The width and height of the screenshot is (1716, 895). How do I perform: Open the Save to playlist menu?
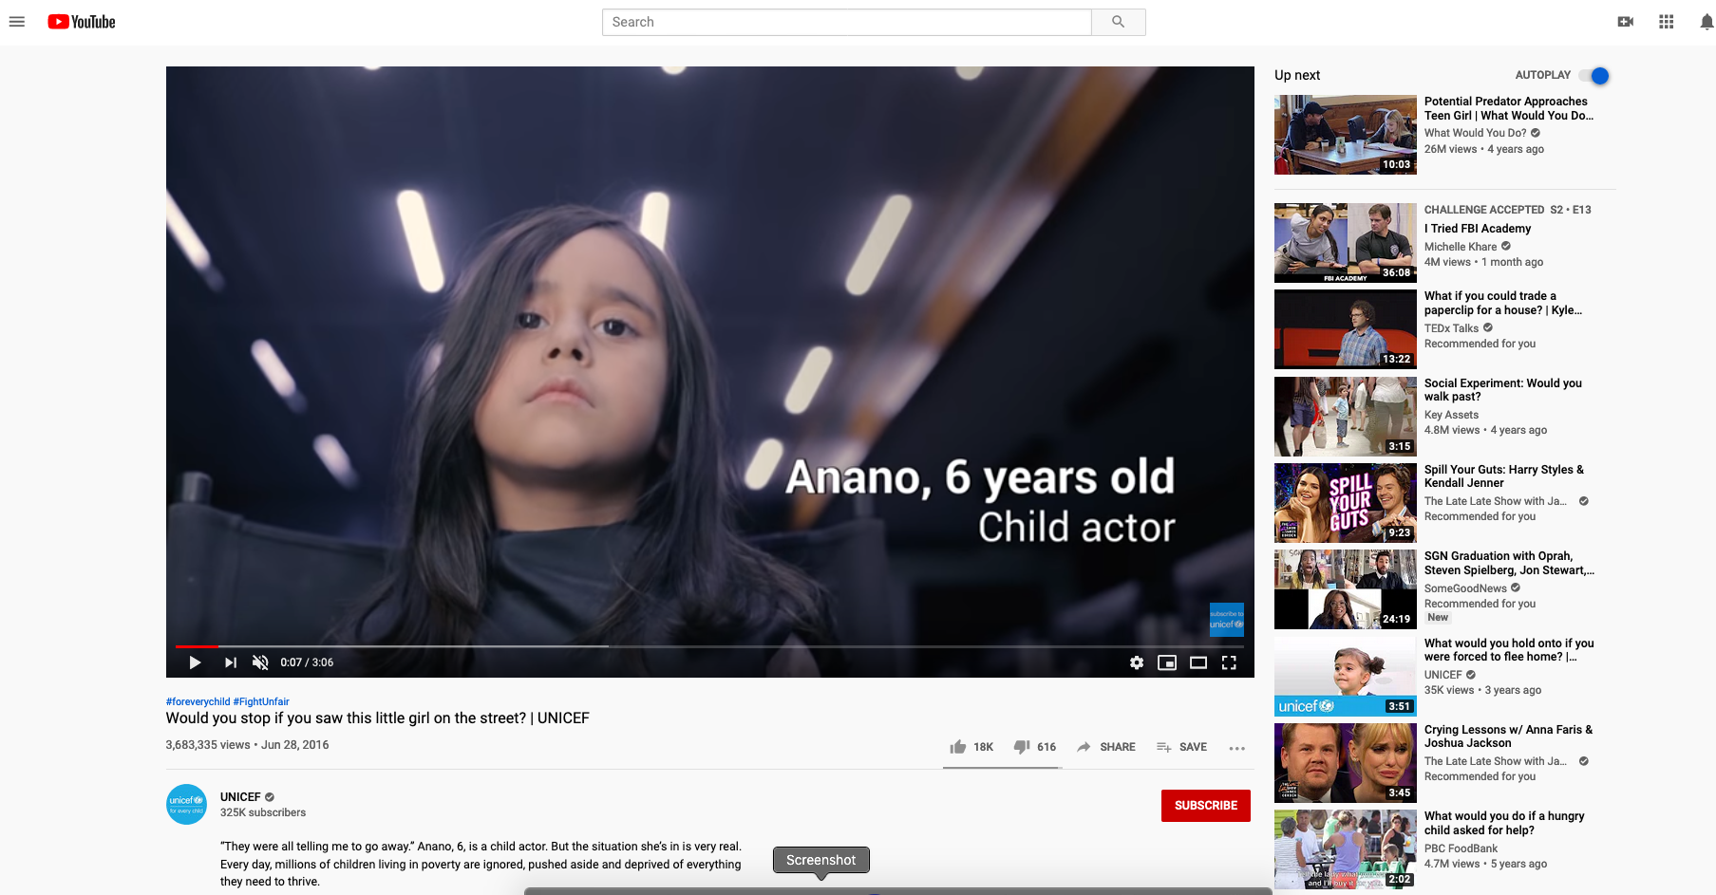click(x=1181, y=747)
